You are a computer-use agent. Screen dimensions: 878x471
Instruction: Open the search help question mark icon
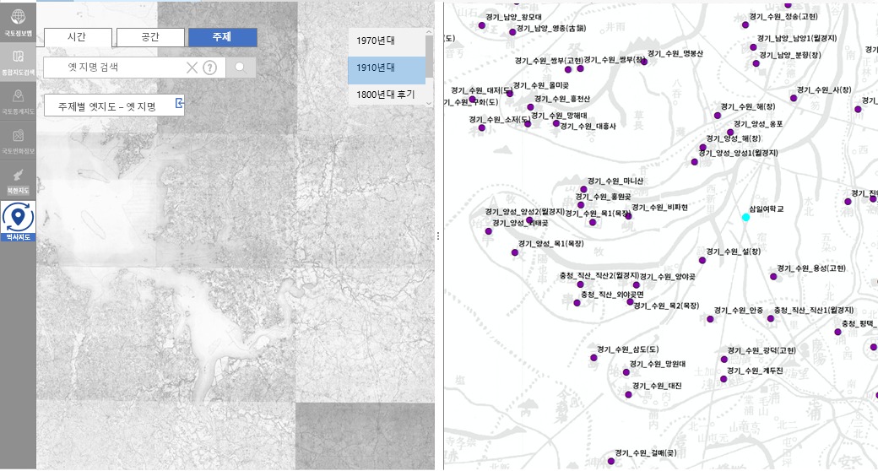[209, 68]
